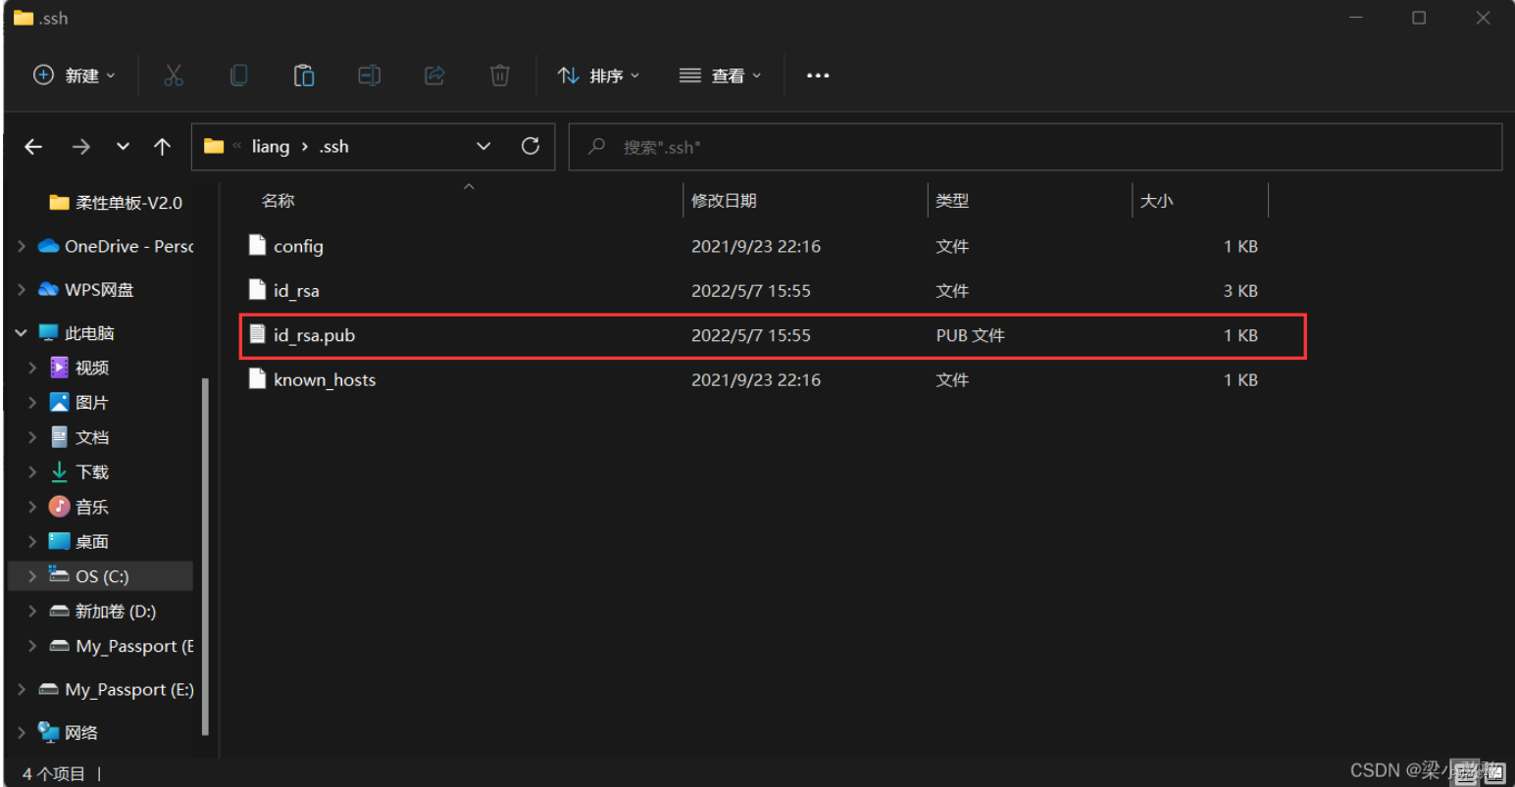Click the Rename icon in toolbar

coord(370,75)
